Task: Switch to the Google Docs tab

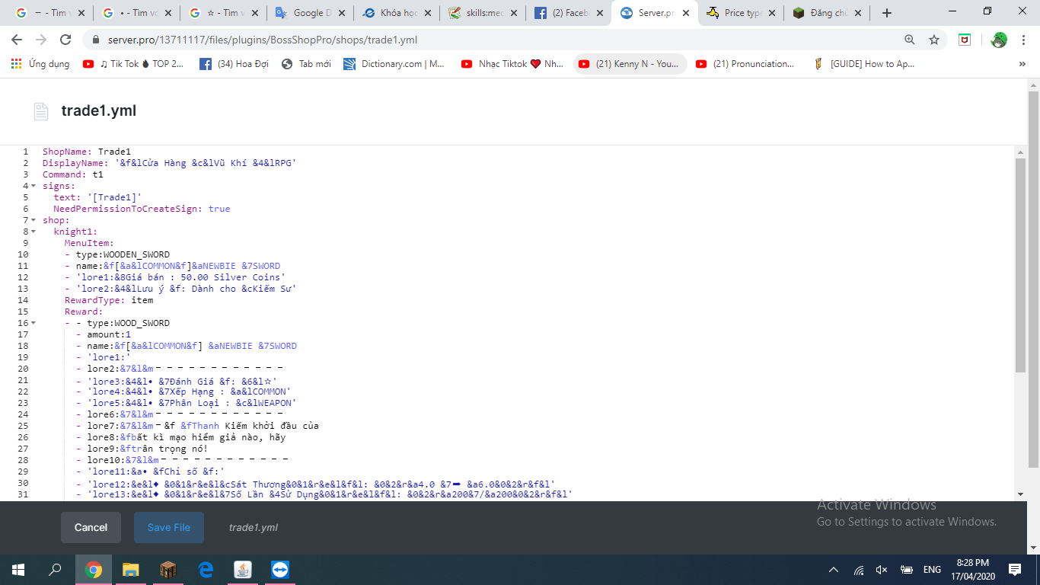Action: tap(311, 13)
